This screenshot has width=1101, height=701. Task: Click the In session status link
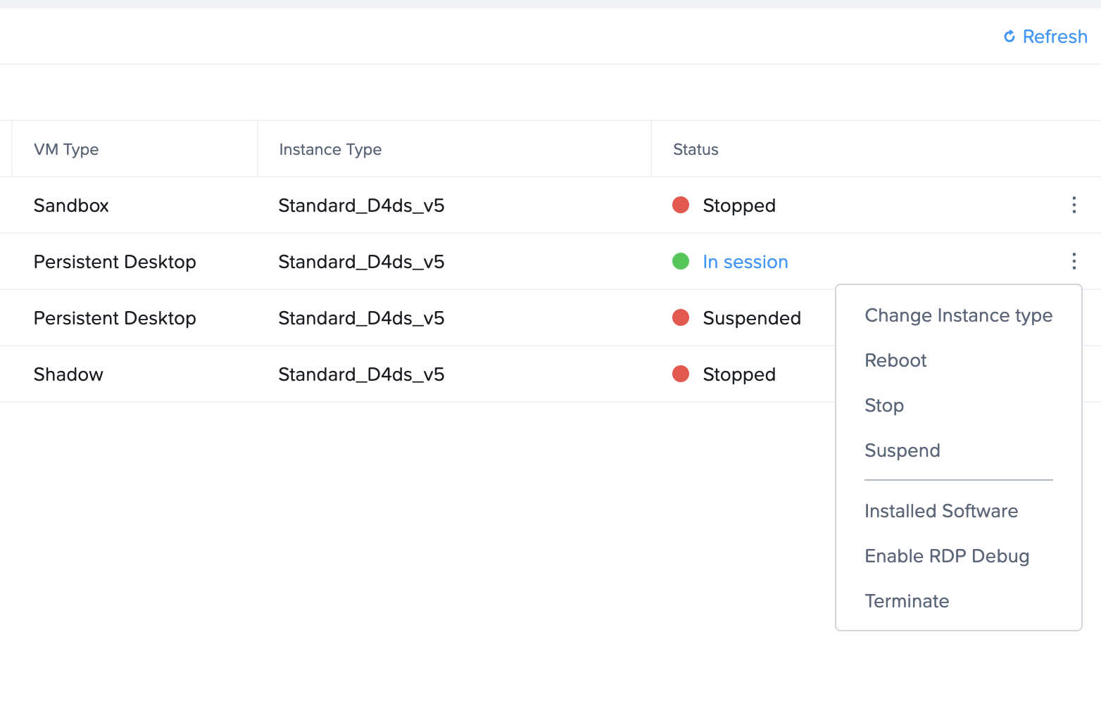[745, 262]
